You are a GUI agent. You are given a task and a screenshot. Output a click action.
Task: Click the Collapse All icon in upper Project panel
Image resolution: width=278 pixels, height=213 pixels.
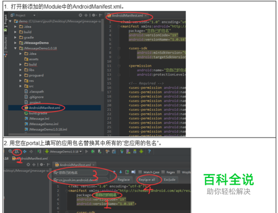click(x=86, y=15)
